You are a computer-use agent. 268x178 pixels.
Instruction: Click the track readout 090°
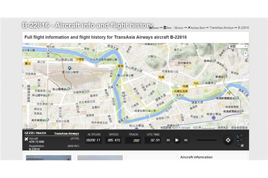click(x=133, y=141)
